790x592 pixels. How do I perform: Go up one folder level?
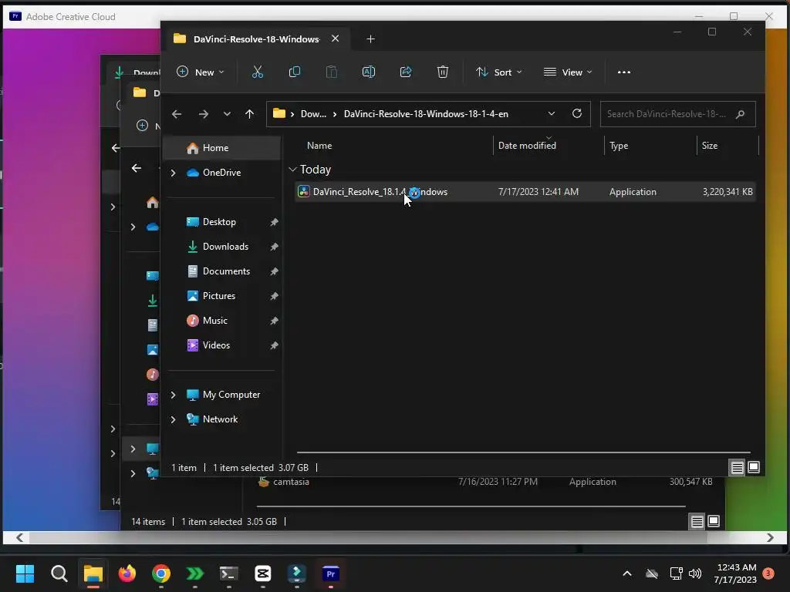tap(249, 114)
